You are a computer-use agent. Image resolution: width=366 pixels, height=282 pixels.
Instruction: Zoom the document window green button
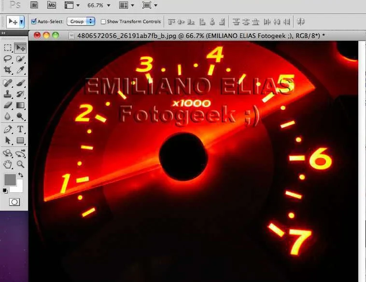[56, 35]
